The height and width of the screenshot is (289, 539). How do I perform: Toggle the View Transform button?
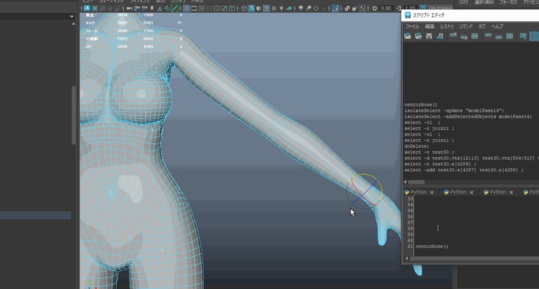423,7
